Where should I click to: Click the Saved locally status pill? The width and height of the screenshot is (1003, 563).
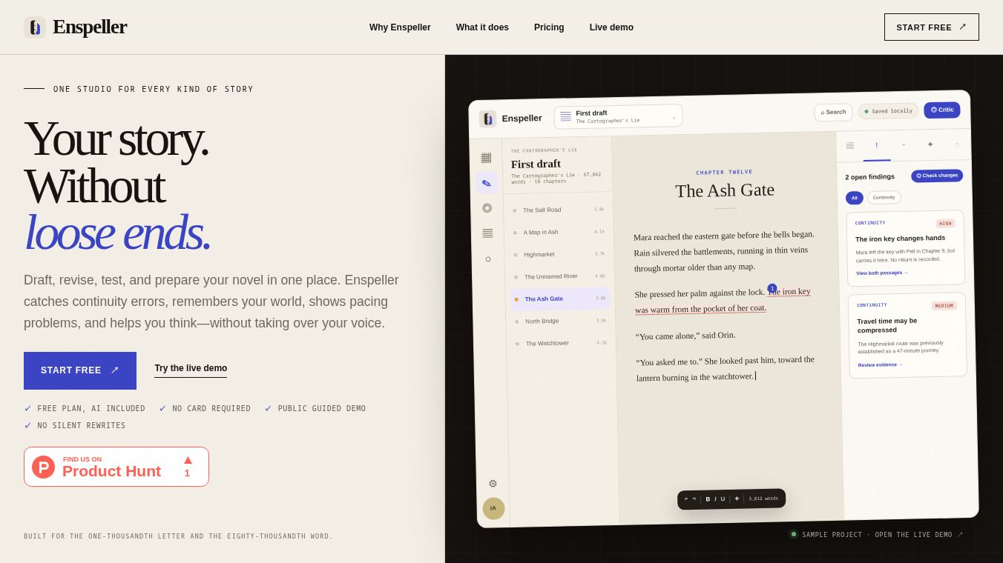(888, 111)
